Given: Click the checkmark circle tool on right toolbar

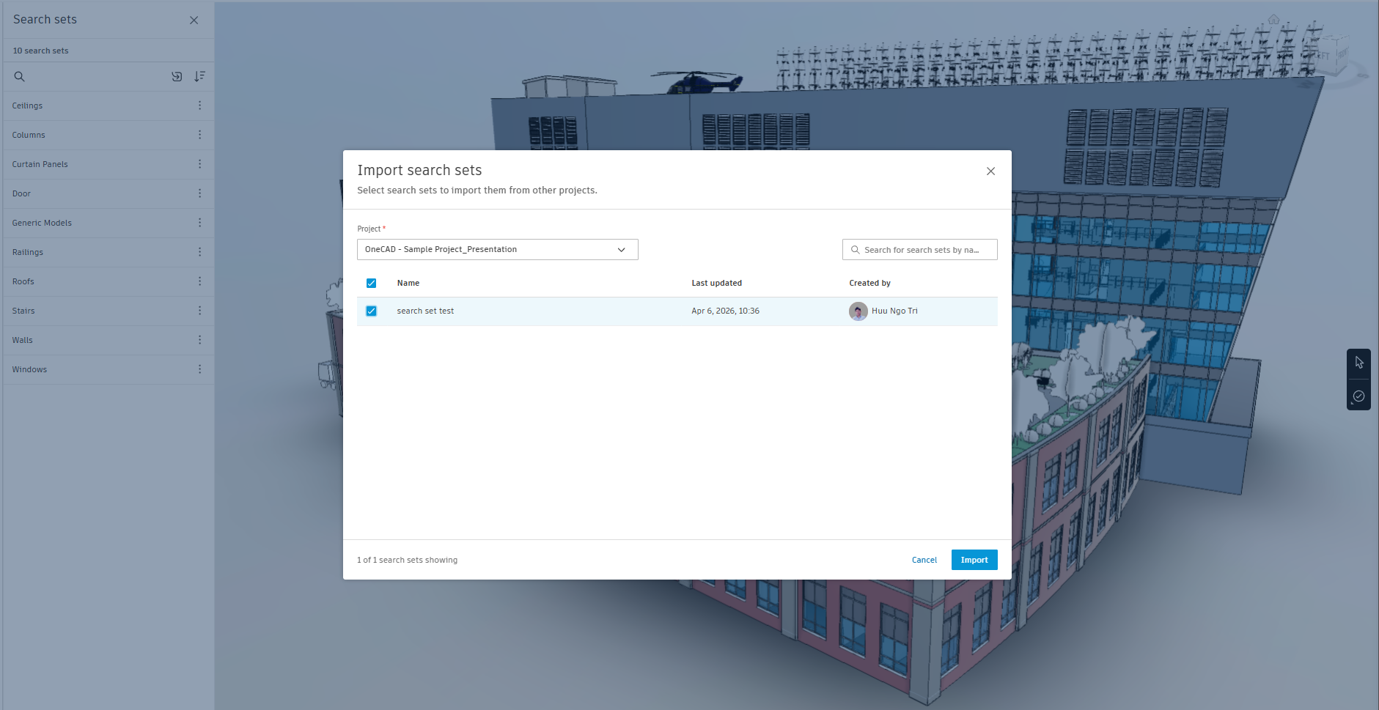Looking at the screenshot, I should [1358, 396].
